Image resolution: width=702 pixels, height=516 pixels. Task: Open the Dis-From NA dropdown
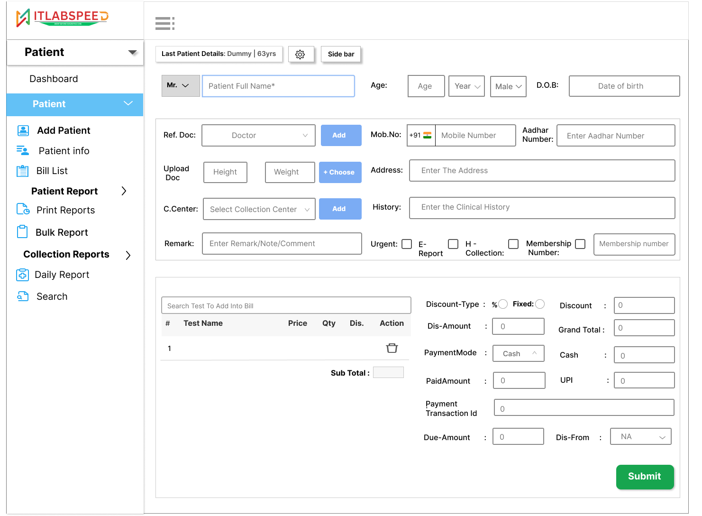(x=641, y=436)
